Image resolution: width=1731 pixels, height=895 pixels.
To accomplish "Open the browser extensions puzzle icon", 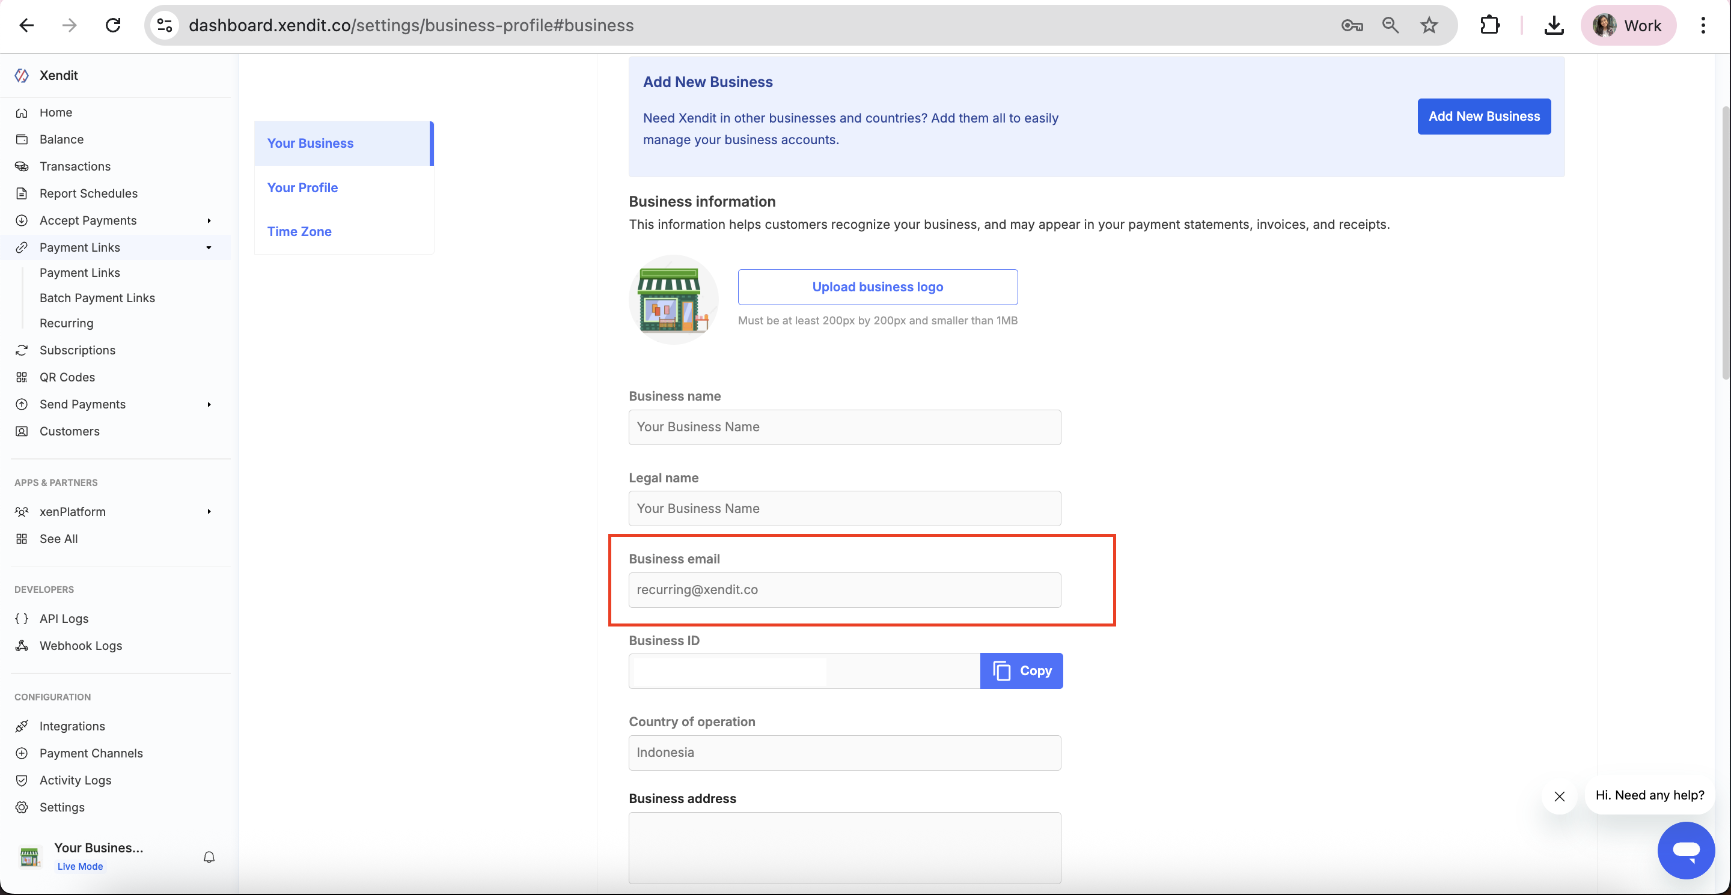I will pyautogui.click(x=1490, y=25).
